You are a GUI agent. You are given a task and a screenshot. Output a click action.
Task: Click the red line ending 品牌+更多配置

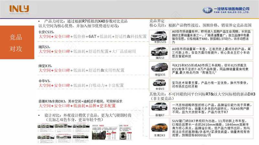pyautogui.click(x=77, y=106)
